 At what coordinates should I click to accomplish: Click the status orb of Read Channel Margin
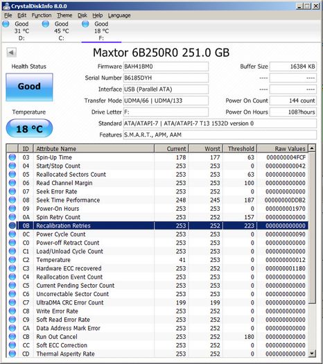point(12,183)
